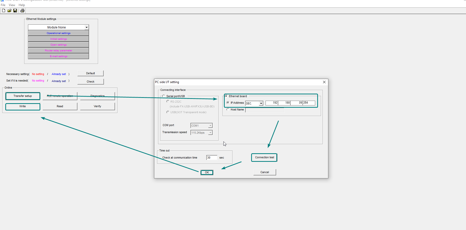Close the PC side I/F setting dialog
Viewport: 466px width, 230px height.
tap(324, 82)
